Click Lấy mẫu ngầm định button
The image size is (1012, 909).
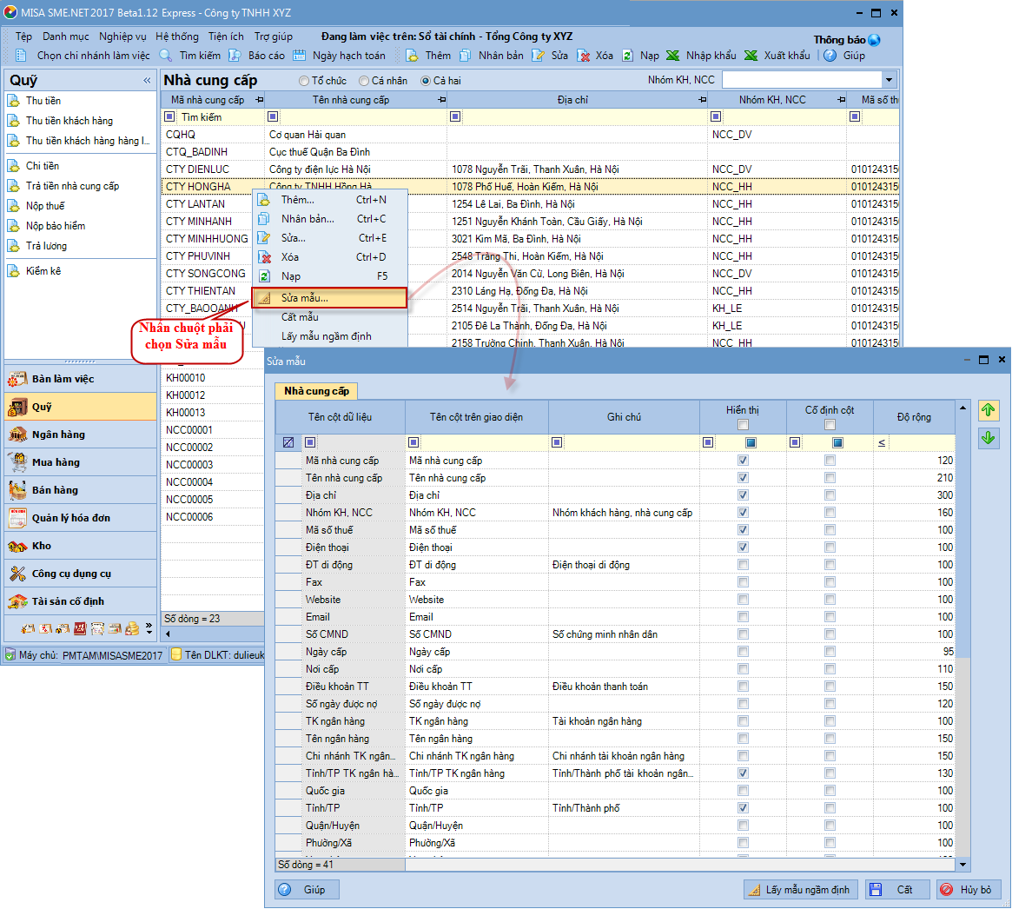pos(800,890)
